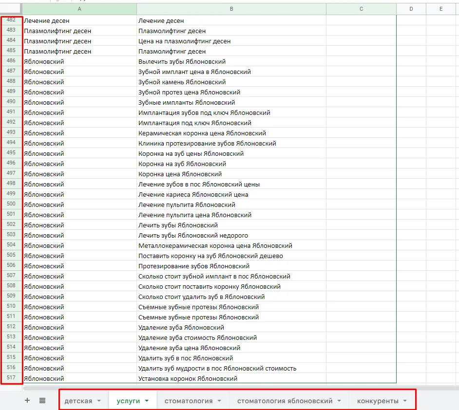
Task: Select row 500 header
Action: (11, 204)
